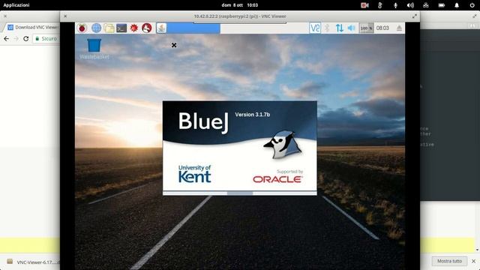The height and width of the screenshot is (270, 480).
Task: Open the system volume indicator
Action: point(410,5)
